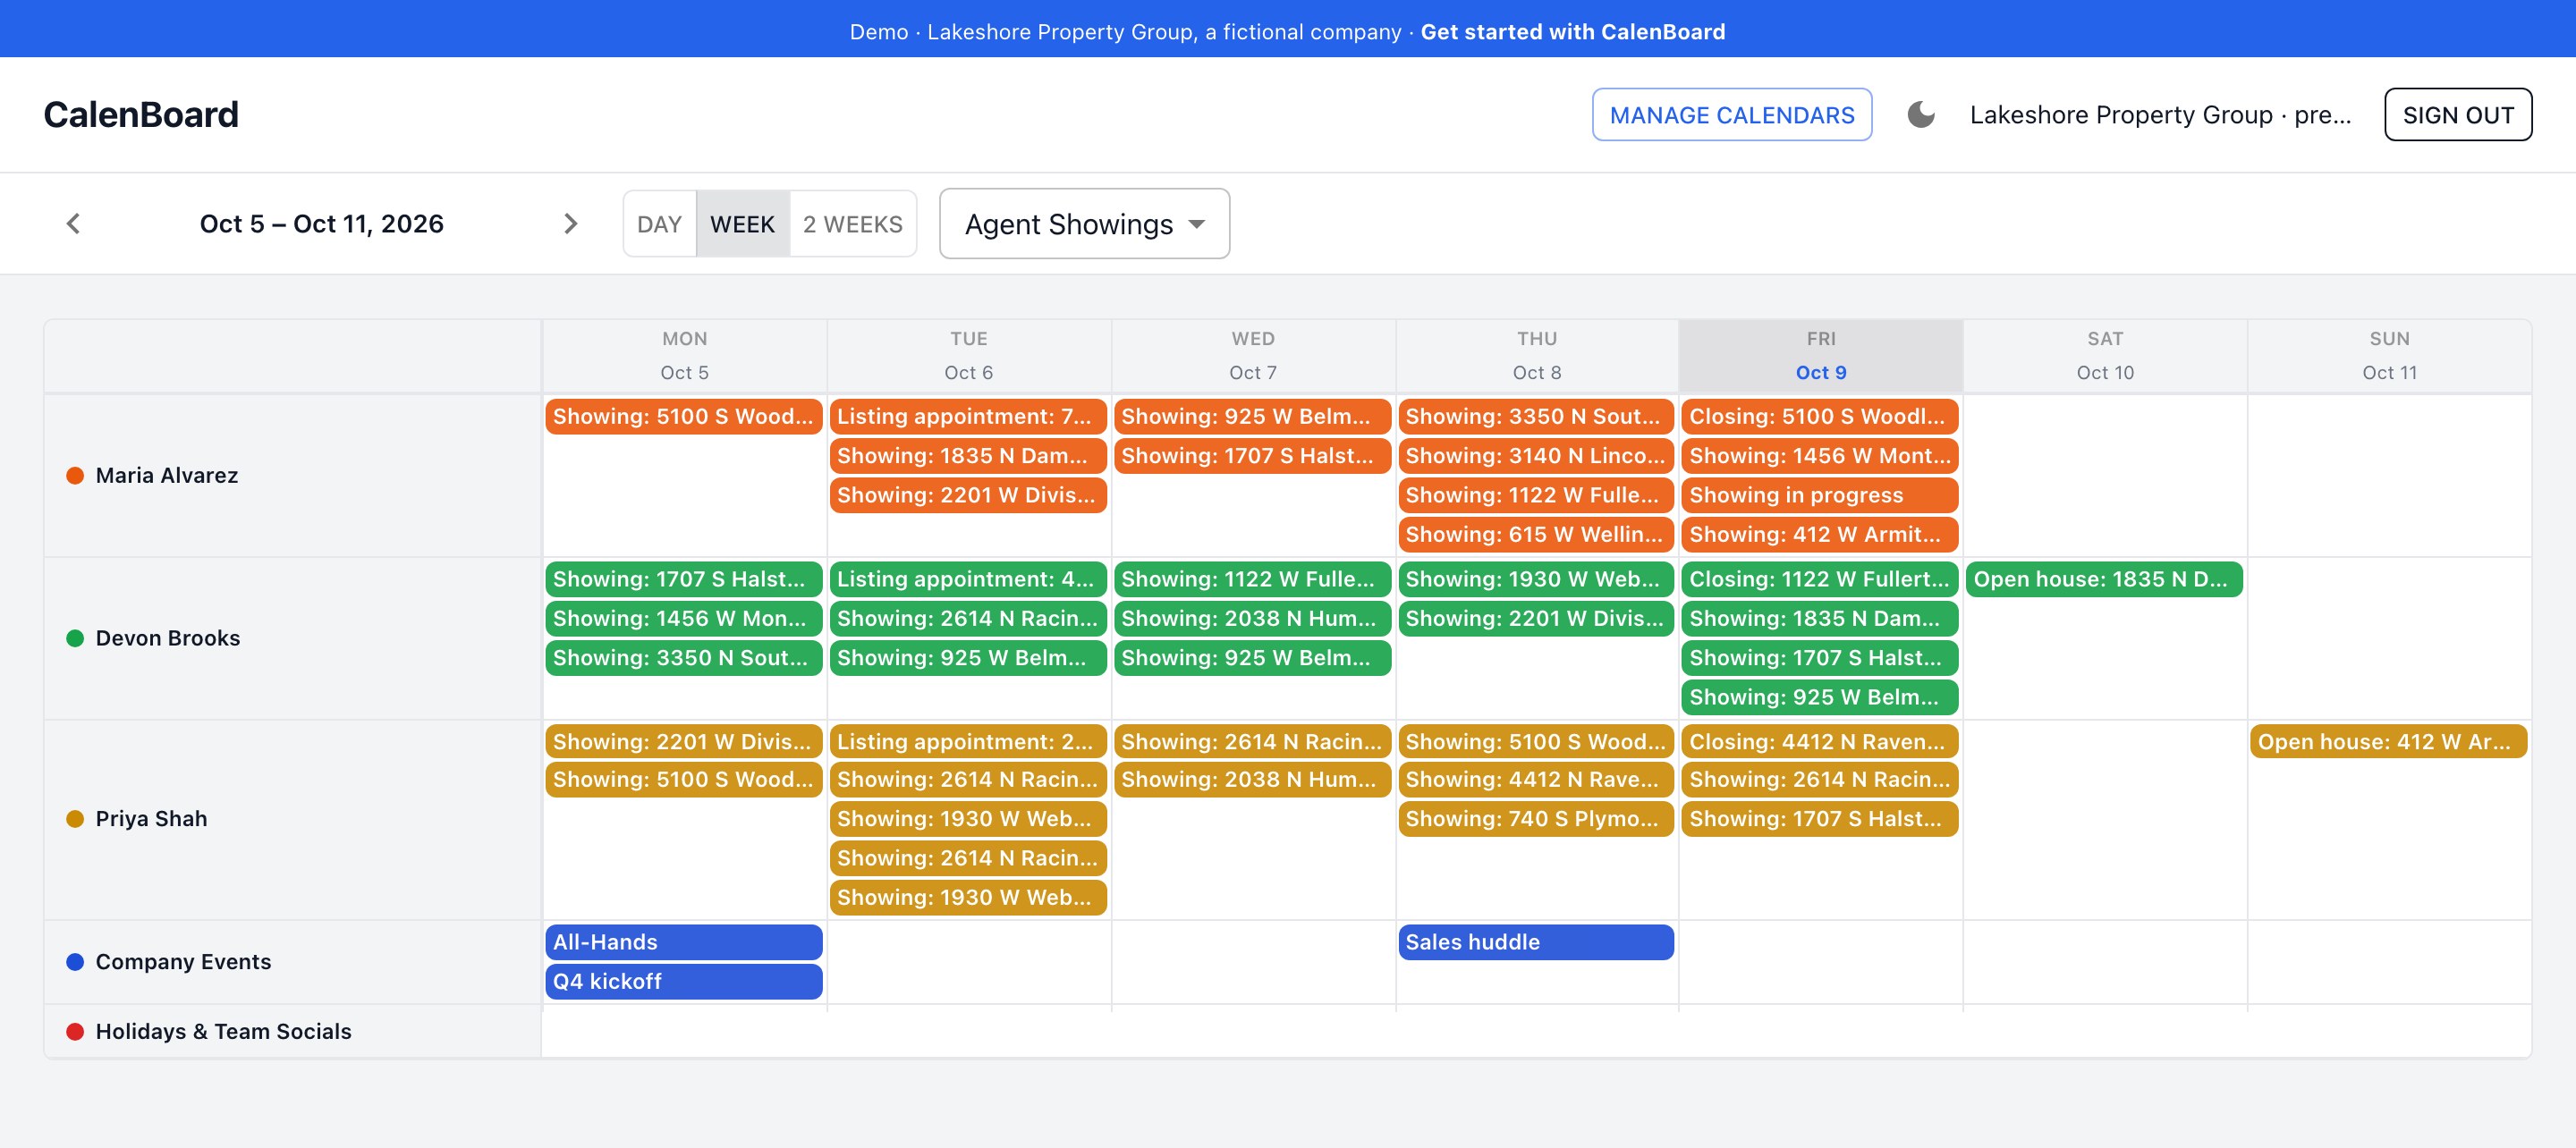Open Priya's Monday Showing: 2201 W Divis event
The image size is (2576, 1148).
pos(684,742)
